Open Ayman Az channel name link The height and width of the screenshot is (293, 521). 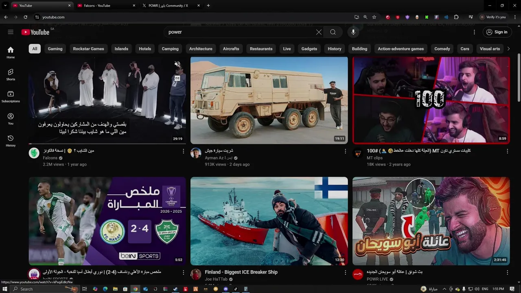click(x=219, y=158)
